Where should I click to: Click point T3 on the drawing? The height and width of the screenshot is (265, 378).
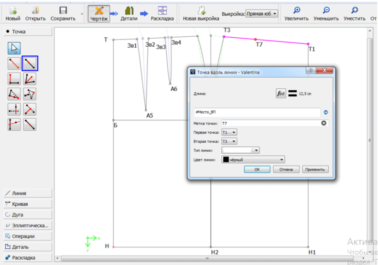point(224,37)
